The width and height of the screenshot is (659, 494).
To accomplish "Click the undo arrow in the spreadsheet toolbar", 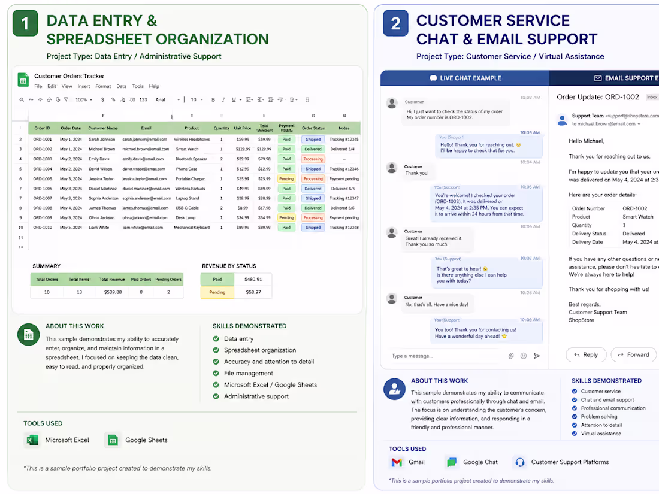I will 31,100.
